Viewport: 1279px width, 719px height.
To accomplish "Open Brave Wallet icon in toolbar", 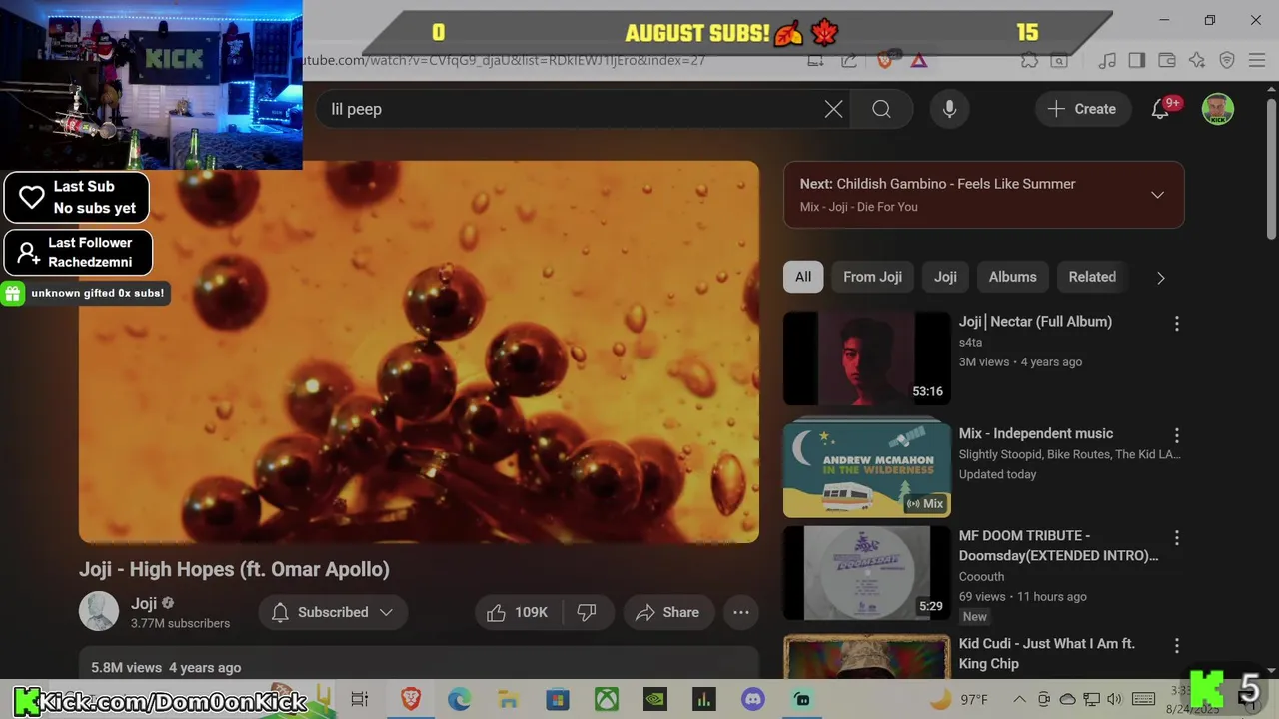I will (x=1167, y=60).
